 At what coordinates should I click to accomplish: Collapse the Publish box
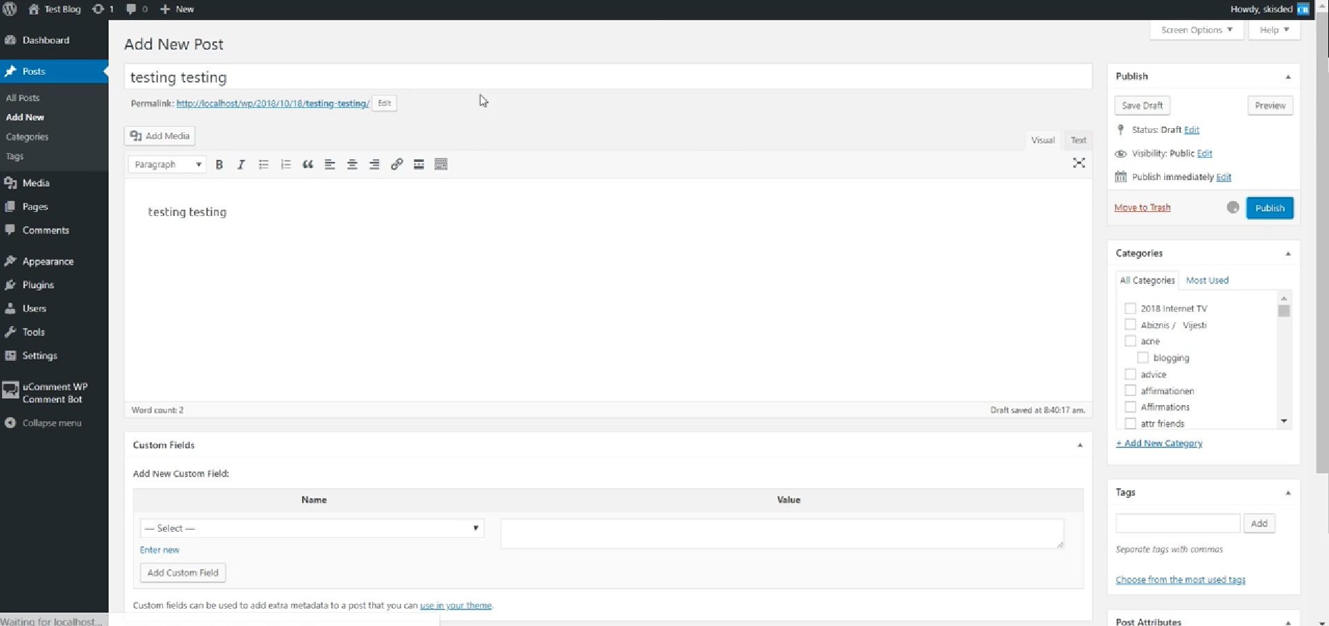tap(1288, 77)
